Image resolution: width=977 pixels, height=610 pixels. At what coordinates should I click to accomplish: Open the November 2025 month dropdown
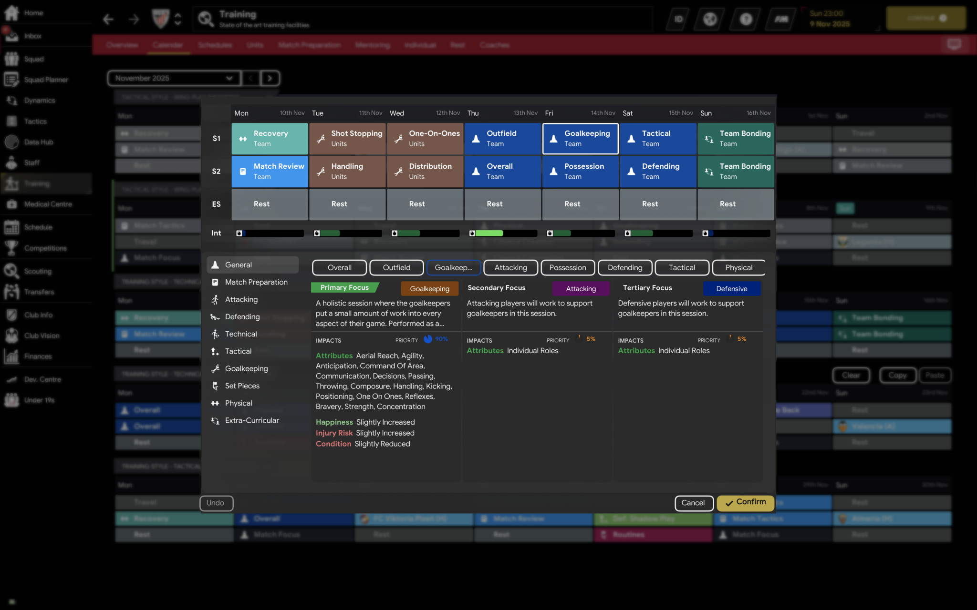(174, 78)
